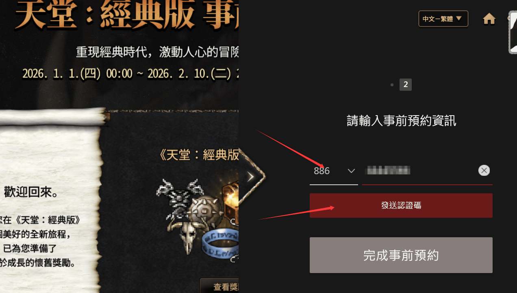Advance the reward carousel with the arrow

[251, 176]
